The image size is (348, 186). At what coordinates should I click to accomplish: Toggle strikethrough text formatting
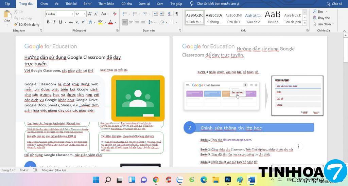(71, 22)
